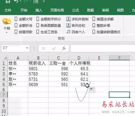Viewport: 135px width, 116px height.
Task: Select row 1 header
Action: click(x=4, y=63)
